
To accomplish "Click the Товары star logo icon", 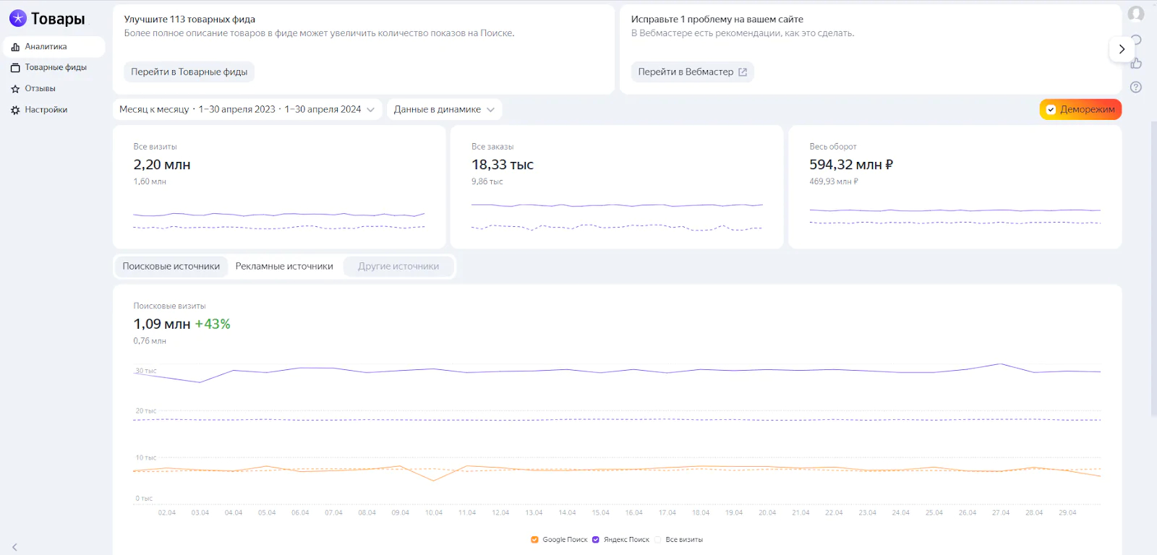I will point(18,19).
